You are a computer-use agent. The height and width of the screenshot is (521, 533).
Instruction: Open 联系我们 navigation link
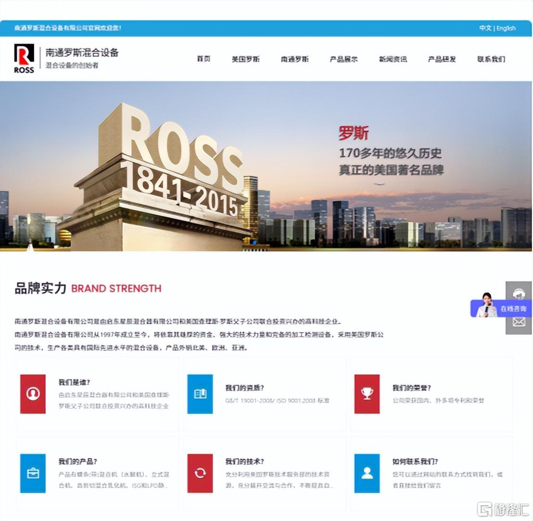click(x=491, y=59)
